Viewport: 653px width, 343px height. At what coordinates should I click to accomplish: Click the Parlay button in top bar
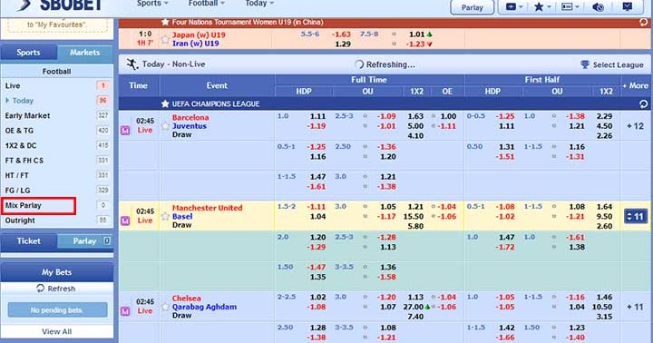(x=473, y=7)
